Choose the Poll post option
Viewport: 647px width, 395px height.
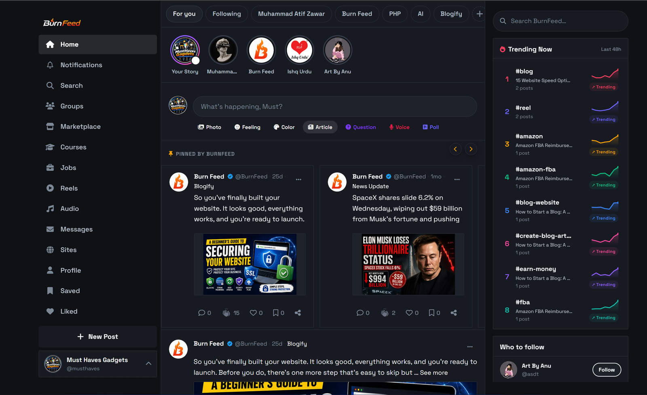431,127
